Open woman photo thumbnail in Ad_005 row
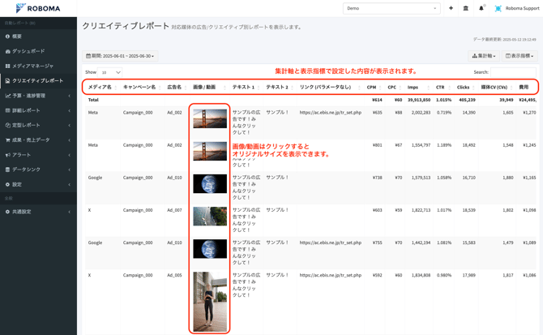This screenshot has width=543, height=335. click(x=210, y=302)
